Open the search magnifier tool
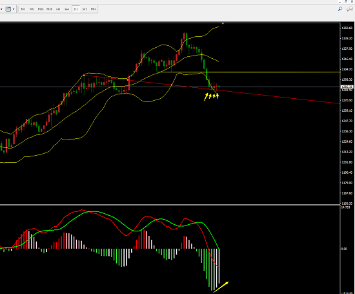Screen dimensions: 355x294 point(340,9)
